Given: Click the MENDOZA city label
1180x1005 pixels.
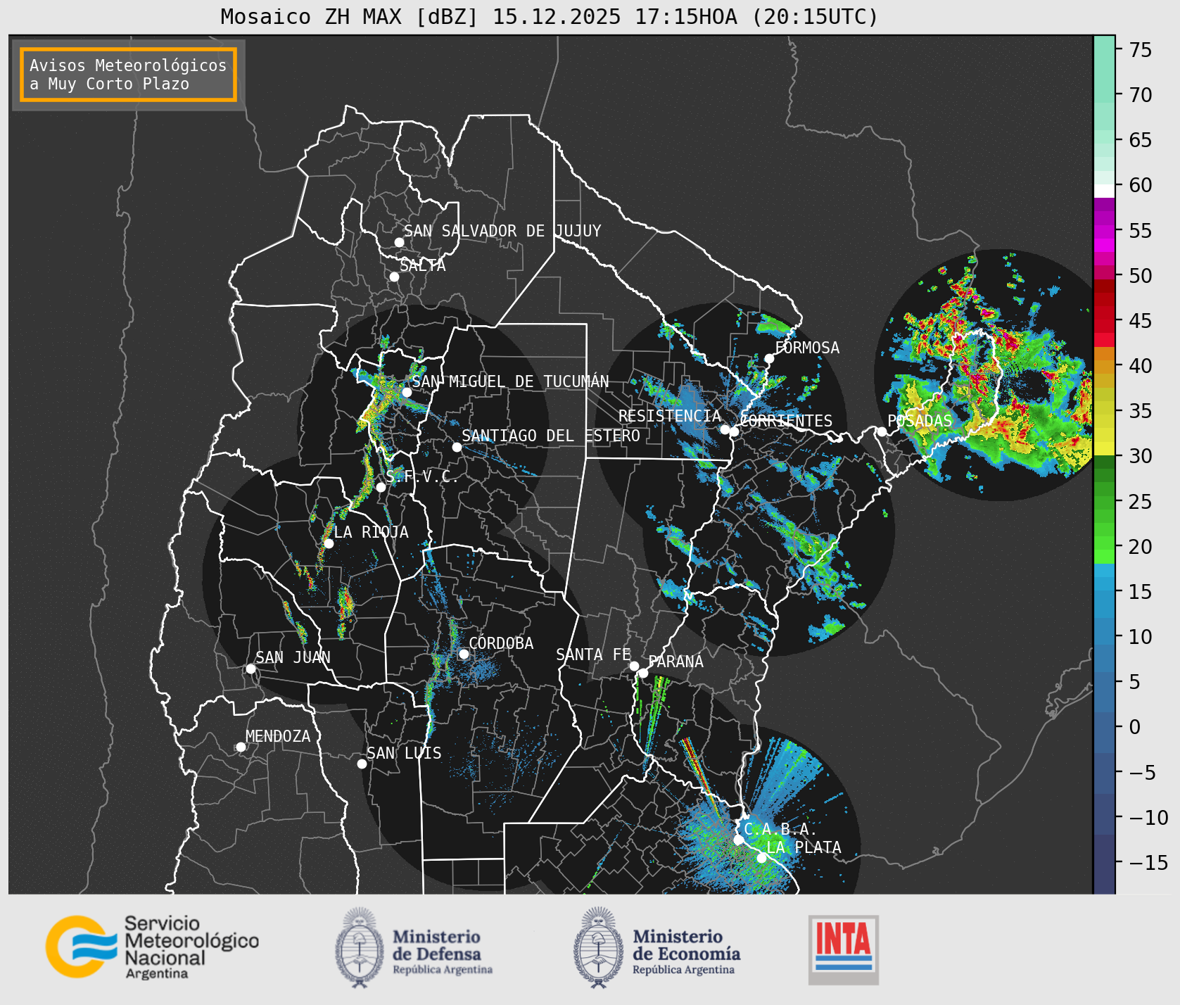Looking at the screenshot, I should [278, 736].
